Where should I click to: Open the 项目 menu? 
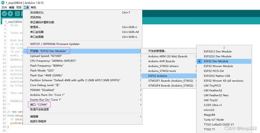(19, 7)
